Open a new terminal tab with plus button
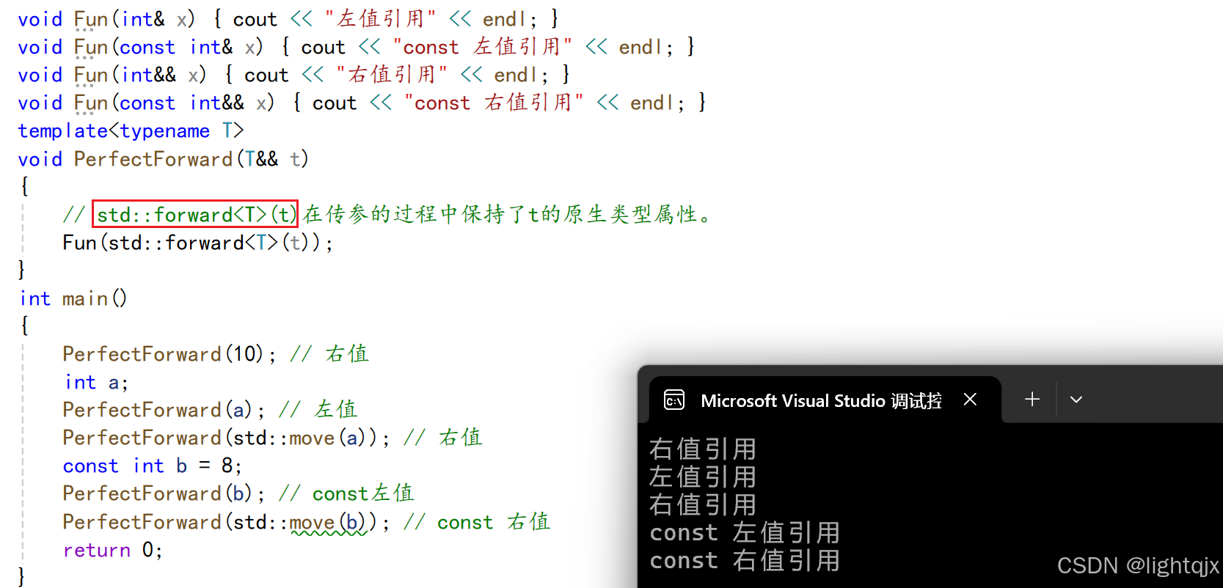1223x588 pixels. pos(1032,400)
